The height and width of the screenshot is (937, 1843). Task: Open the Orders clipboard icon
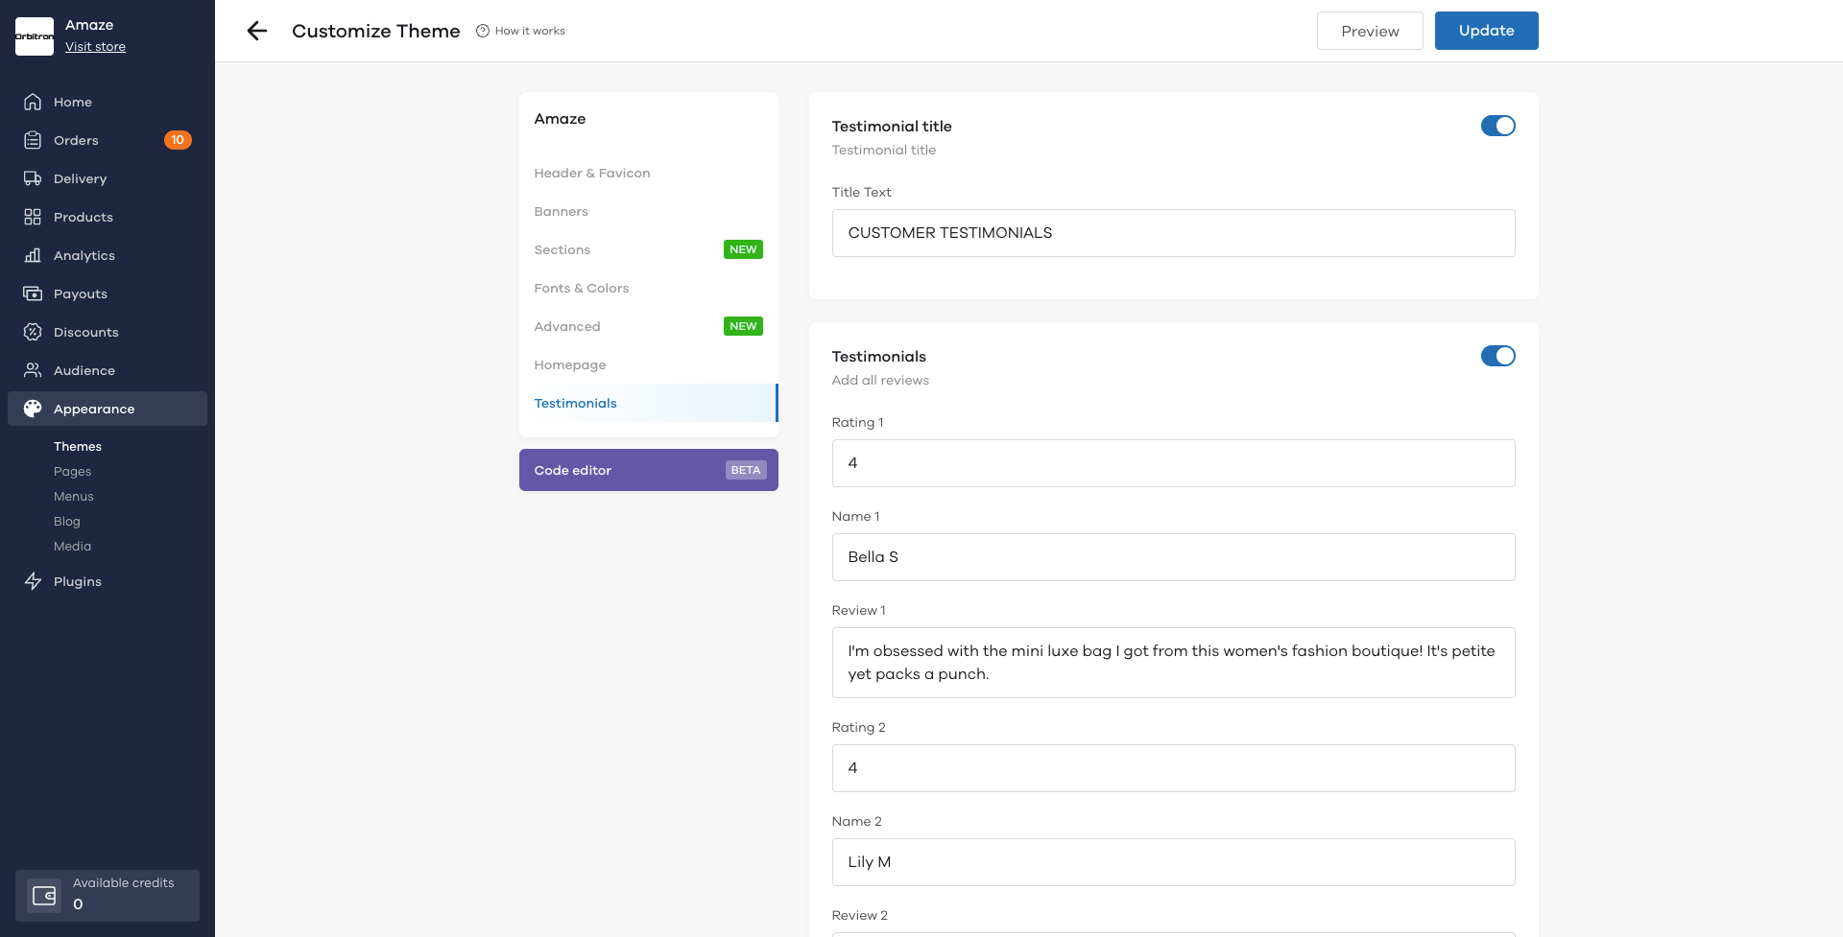(33, 140)
